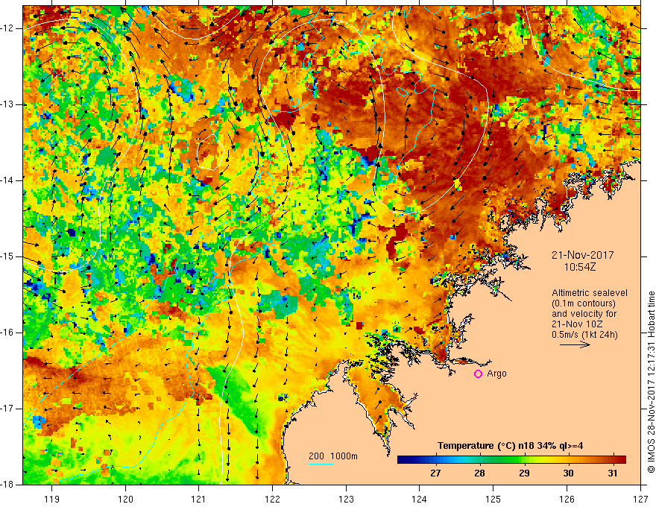This screenshot has height=507, width=656.
Task: Click the longitude label '124'
Action: tap(420, 499)
